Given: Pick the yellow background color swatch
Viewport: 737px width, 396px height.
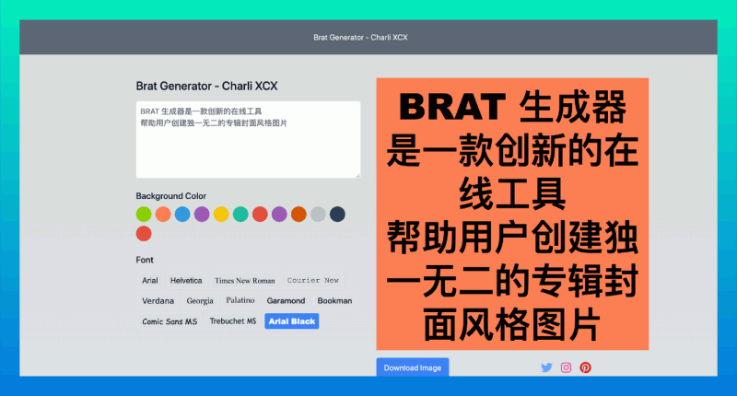Looking at the screenshot, I should coord(221,215).
